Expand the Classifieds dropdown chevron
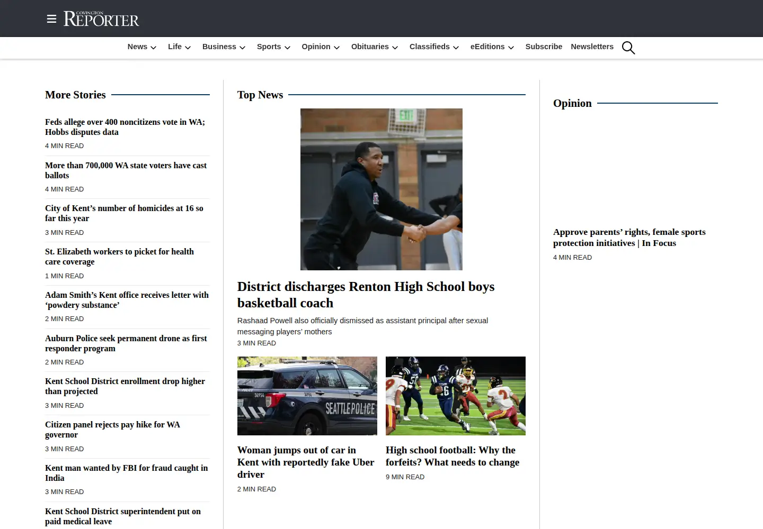Screen dimensions: 763x529 (x=456, y=48)
